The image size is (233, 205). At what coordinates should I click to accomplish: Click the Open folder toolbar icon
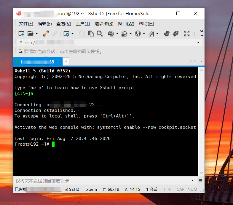coord(31,34)
